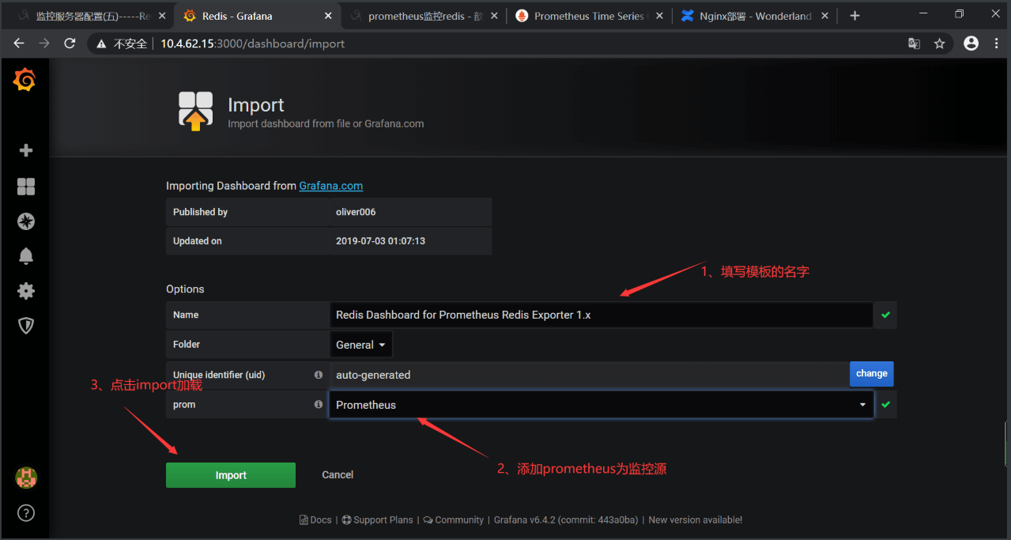
Task: Click the 'Updated on' label cell
Action: 247,241
